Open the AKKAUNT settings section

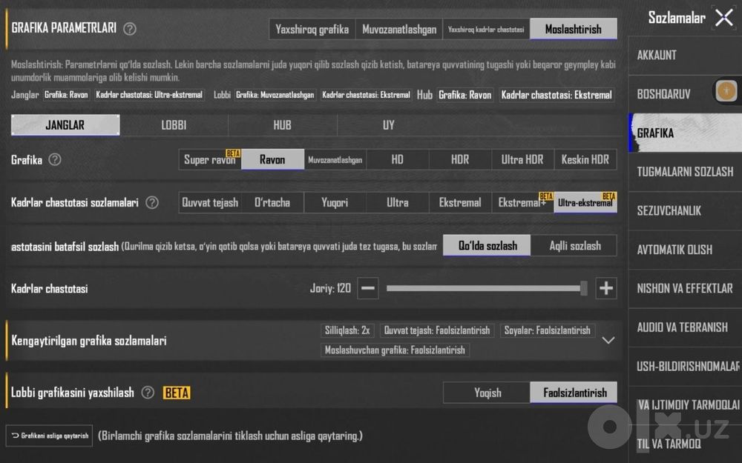click(685, 56)
